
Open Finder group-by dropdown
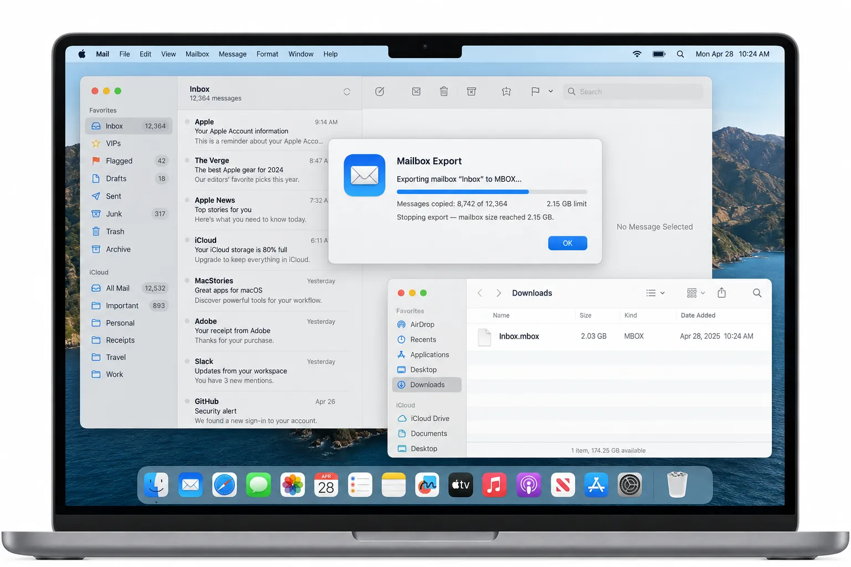pos(696,293)
